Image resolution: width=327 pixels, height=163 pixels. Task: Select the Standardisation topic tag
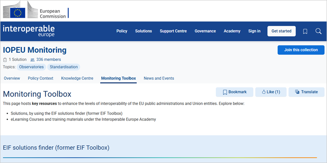(63, 67)
